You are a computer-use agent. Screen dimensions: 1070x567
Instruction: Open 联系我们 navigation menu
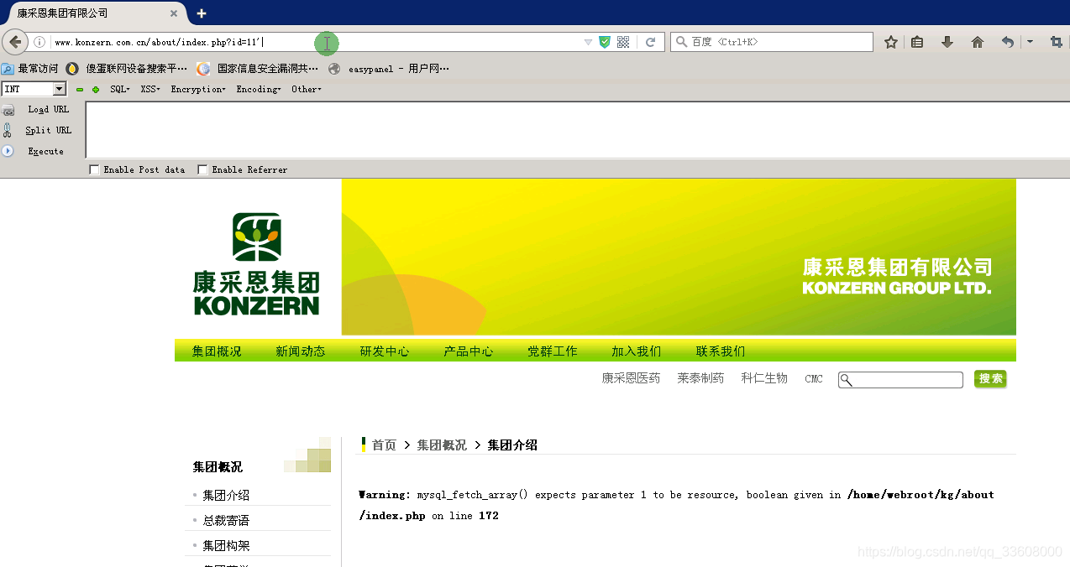[x=721, y=351]
